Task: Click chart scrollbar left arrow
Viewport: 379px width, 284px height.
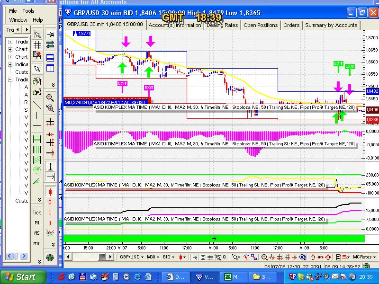Action: coord(68,257)
